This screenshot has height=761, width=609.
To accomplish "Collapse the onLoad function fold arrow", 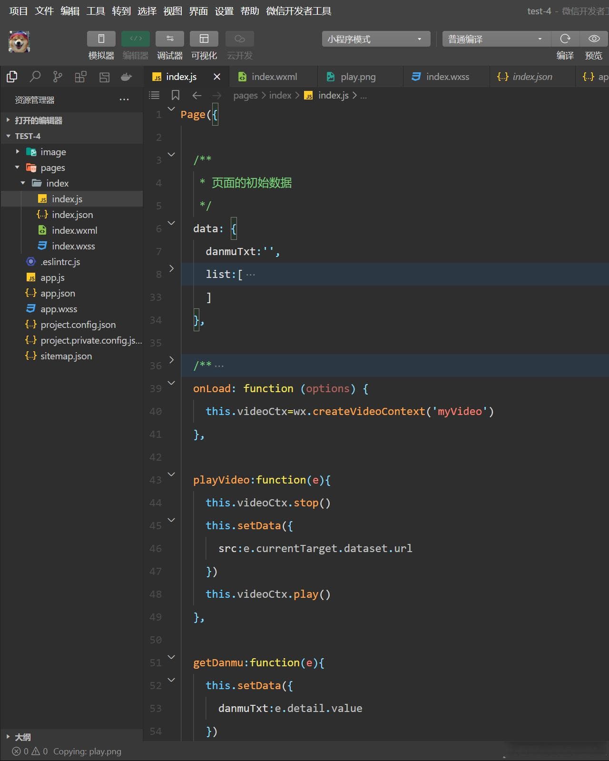I will (171, 383).
